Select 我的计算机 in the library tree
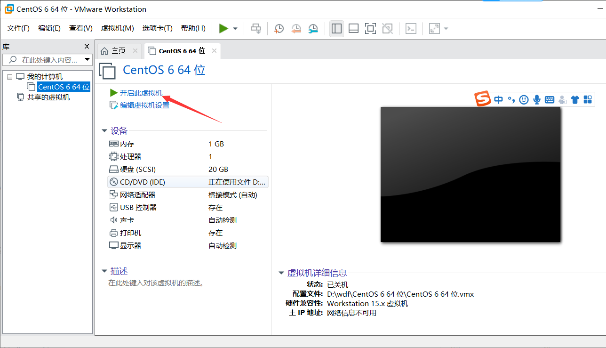Image resolution: width=606 pixels, height=348 pixels. 45,77
